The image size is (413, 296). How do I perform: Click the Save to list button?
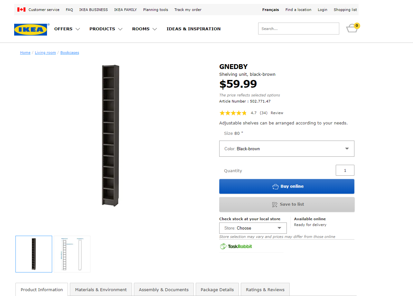point(286,204)
